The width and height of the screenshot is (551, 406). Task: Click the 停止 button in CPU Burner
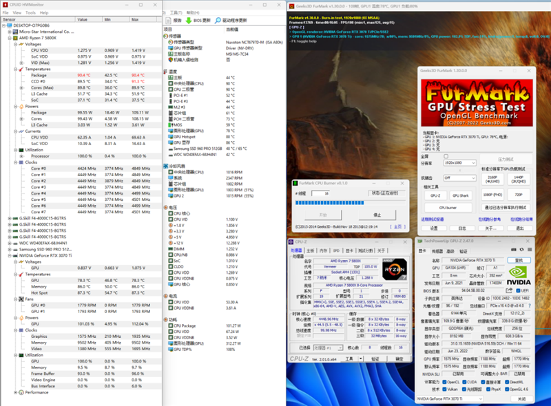tap(377, 215)
